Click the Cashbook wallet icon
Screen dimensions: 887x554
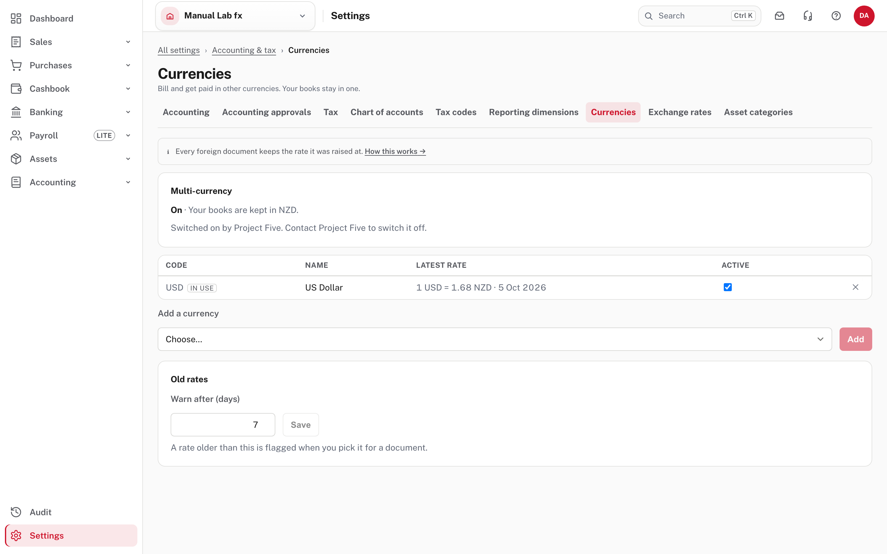point(16,89)
